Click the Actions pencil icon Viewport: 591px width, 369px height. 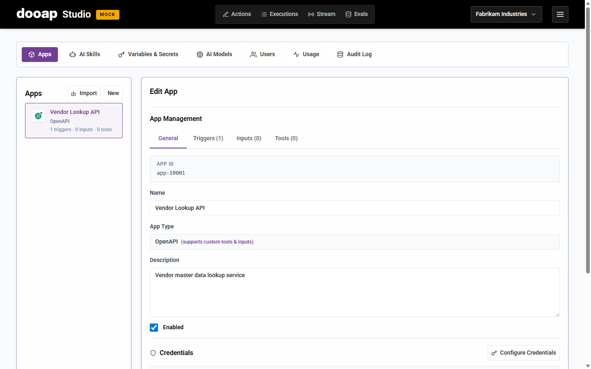tap(226, 14)
